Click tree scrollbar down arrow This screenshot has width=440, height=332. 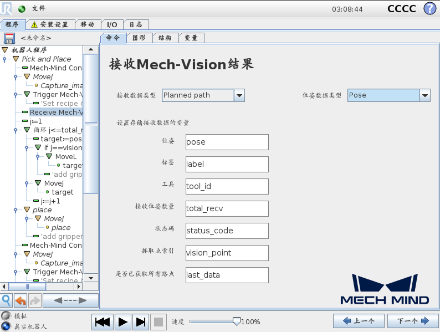coord(91,278)
